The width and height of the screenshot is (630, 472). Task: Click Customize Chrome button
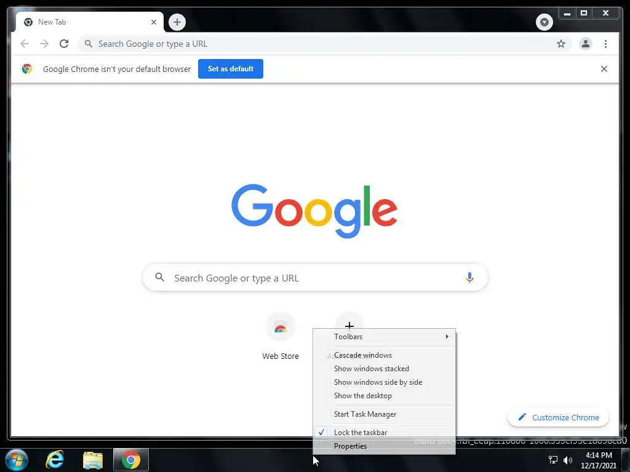click(559, 417)
